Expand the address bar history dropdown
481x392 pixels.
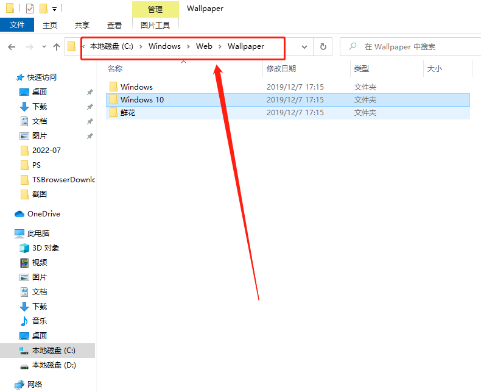coord(305,46)
